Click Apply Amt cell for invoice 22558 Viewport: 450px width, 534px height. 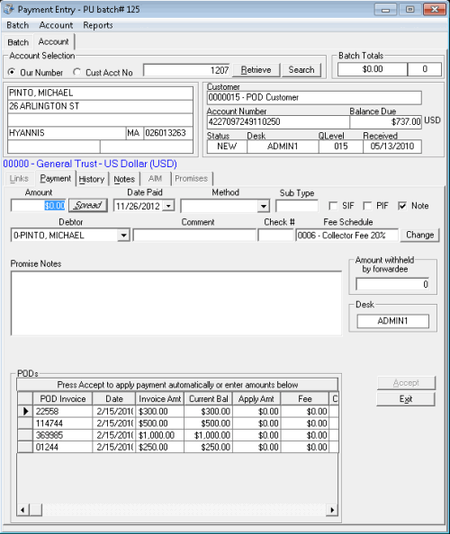(x=256, y=412)
